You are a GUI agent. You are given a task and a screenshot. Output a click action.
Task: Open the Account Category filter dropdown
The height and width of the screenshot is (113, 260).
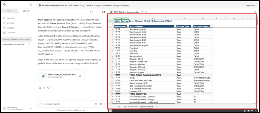(x=211, y=26)
